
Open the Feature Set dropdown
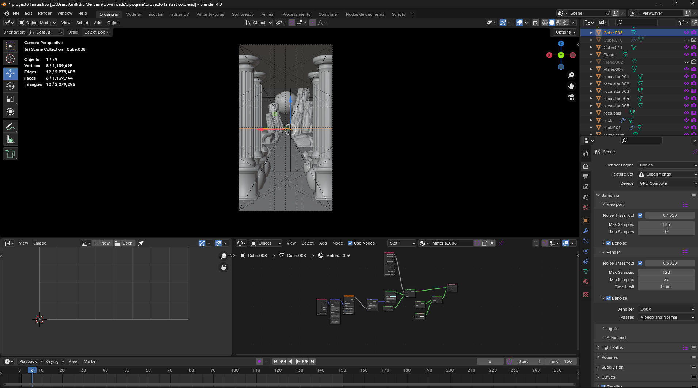[x=667, y=174]
